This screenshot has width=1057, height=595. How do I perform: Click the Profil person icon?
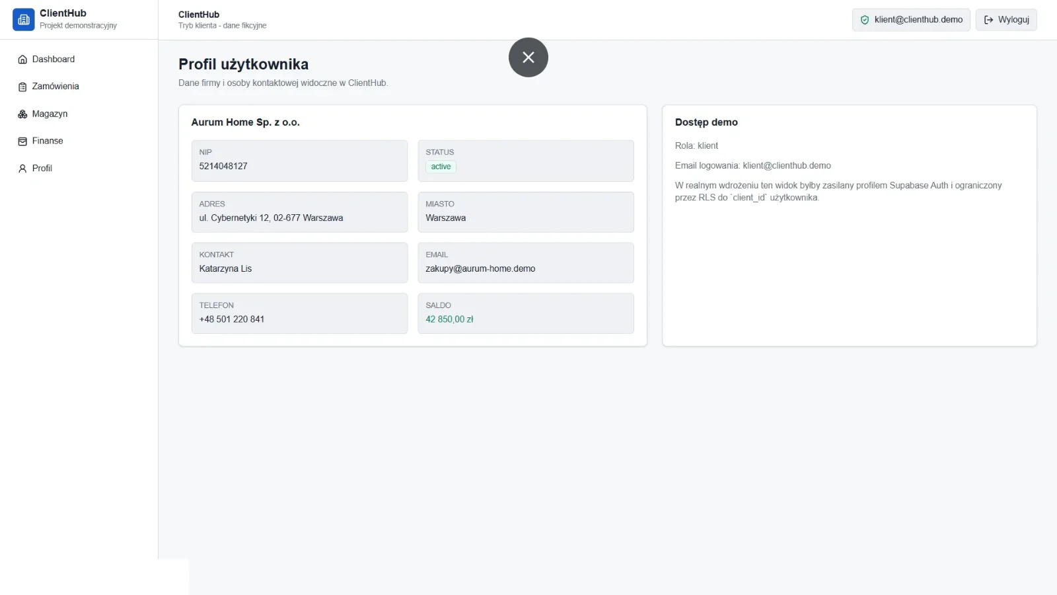pyautogui.click(x=22, y=169)
